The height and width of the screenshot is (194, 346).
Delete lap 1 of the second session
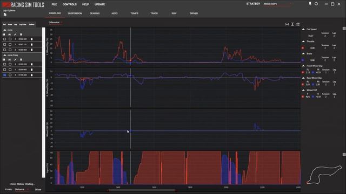point(31,70)
